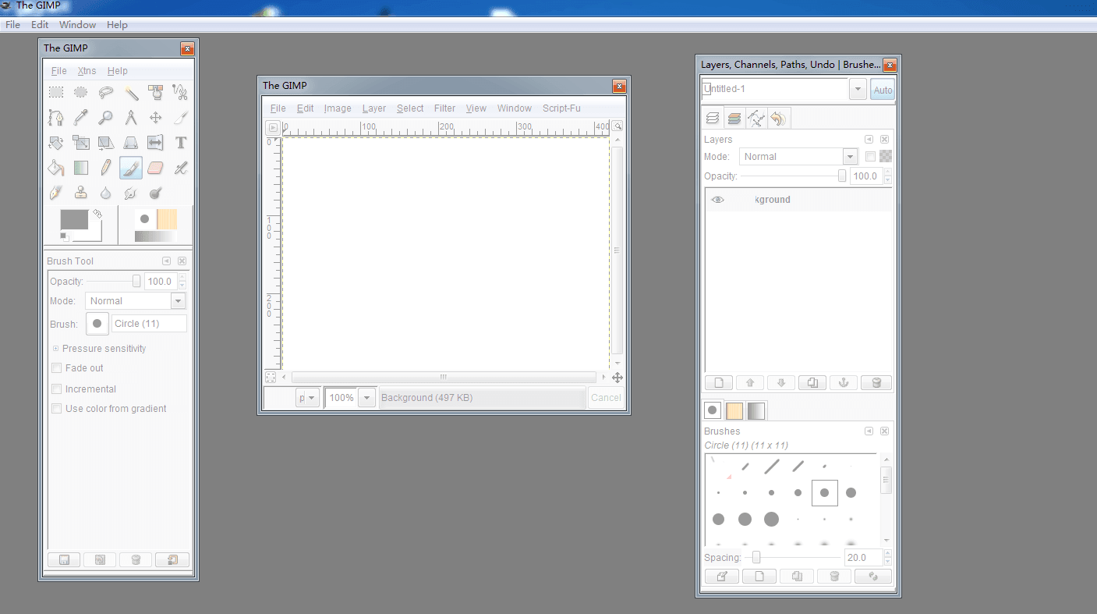This screenshot has height=614, width=1097.
Task: Delete layer using the trash icon
Action: click(x=876, y=383)
